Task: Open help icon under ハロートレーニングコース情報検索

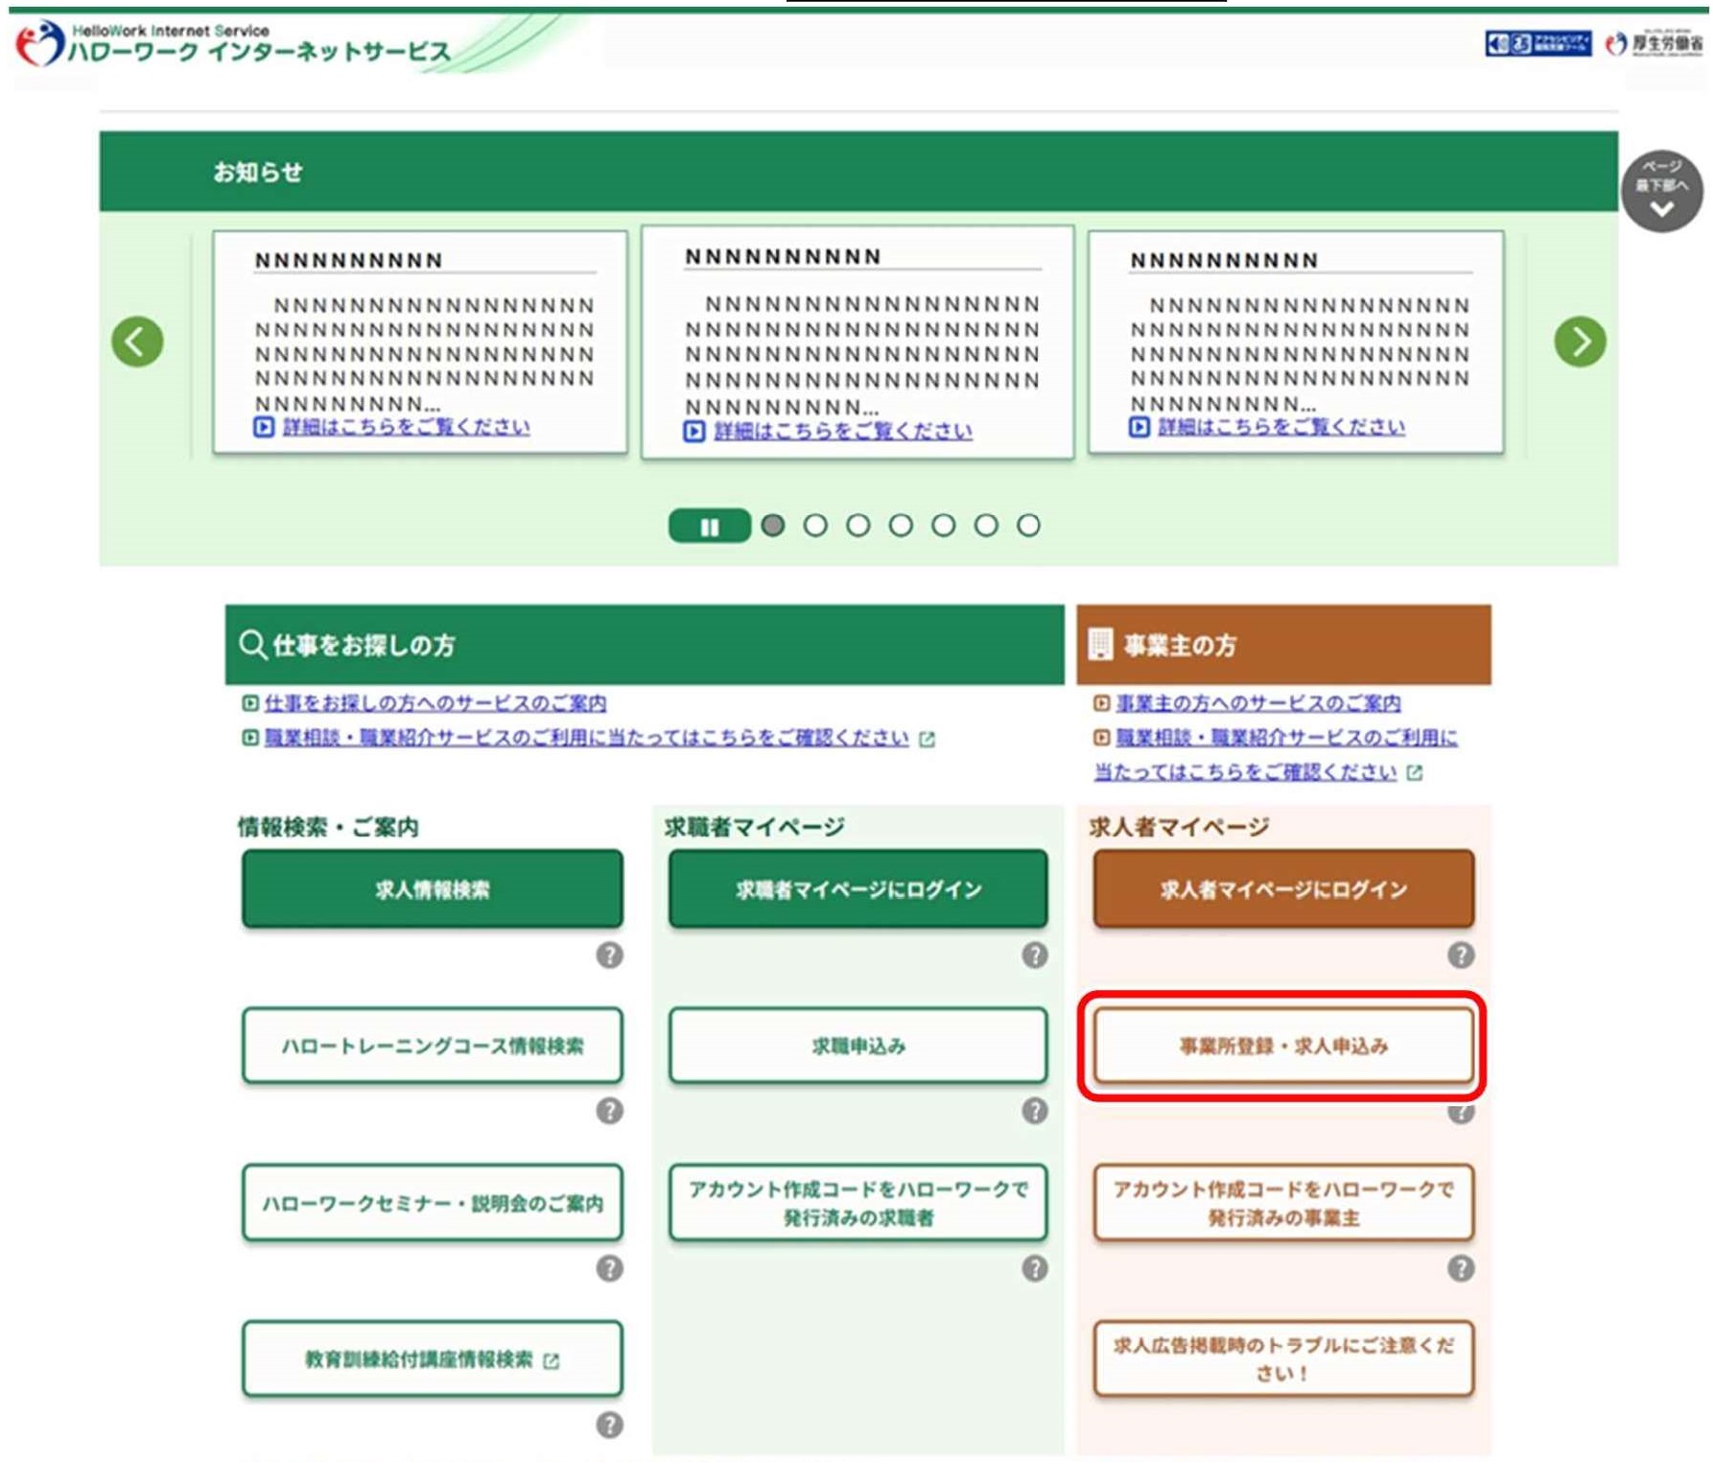Action: tap(609, 1111)
